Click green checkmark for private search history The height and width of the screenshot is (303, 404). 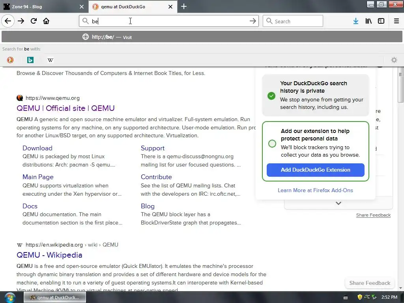click(x=271, y=96)
